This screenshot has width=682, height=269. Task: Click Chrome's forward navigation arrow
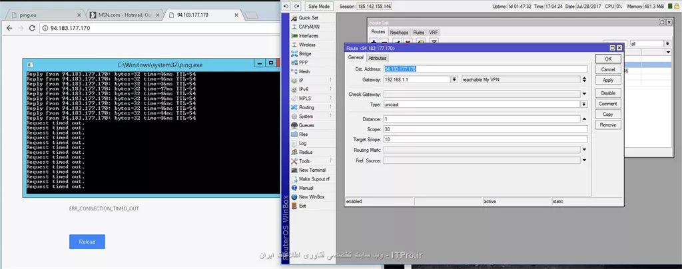click(x=21, y=28)
